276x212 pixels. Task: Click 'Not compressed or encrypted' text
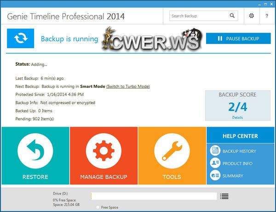point(68,103)
